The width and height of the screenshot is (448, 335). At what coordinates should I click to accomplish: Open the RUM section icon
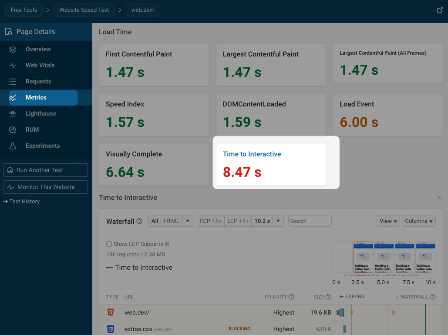point(13,129)
